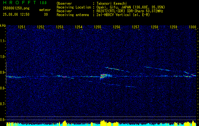Screen dimensions: 199x126
Task: Click the 1258 time marker
Action: coord(155,27)
